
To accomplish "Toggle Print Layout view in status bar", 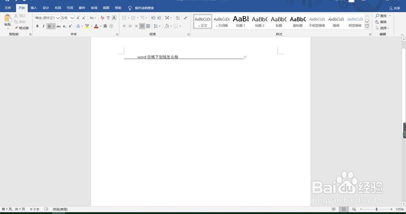I will [x=343, y=209].
